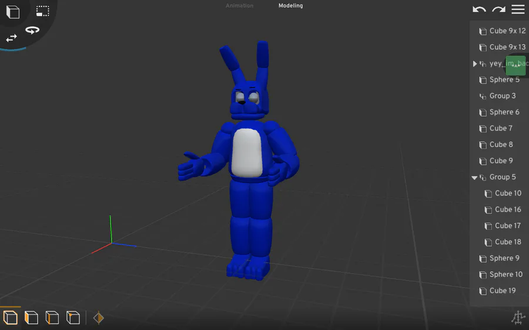Redo the last undone action

point(498,9)
